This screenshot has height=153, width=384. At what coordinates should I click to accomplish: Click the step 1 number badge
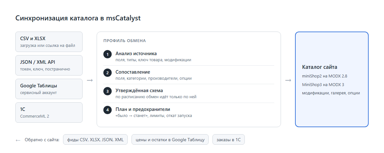point(107,54)
